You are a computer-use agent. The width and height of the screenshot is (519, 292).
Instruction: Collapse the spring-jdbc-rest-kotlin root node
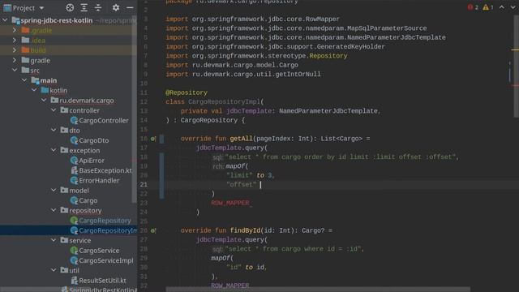[5, 20]
